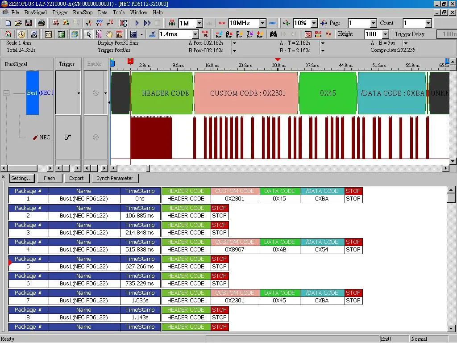Open the Height 100 dropdown
The width and height of the screenshot is (457, 343).
point(386,34)
